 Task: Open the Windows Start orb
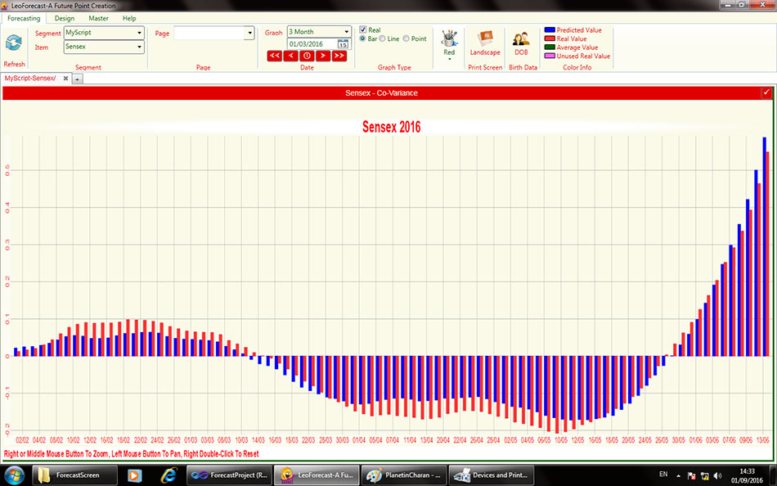14,475
